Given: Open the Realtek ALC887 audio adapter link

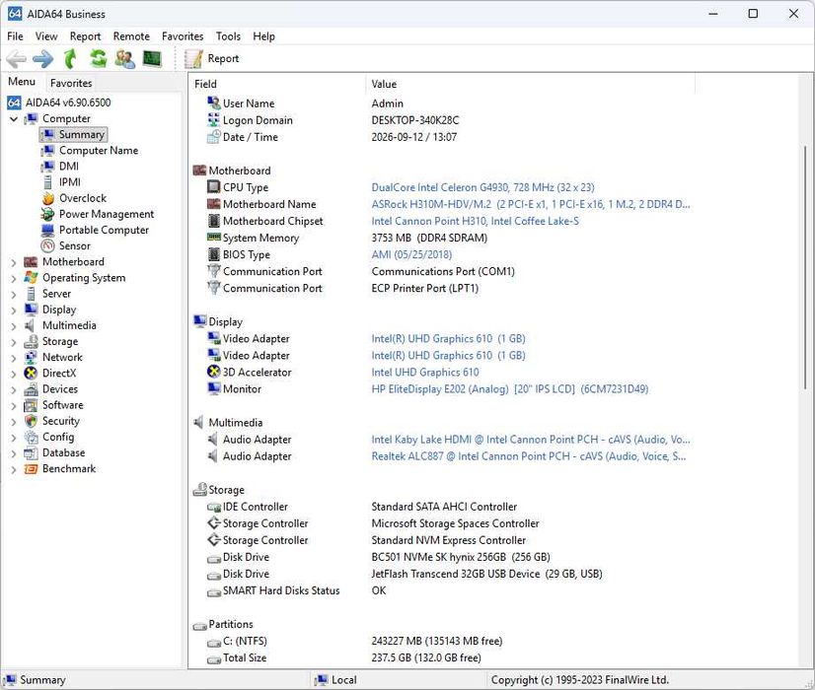Looking at the screenshot, I should (529, 456).
